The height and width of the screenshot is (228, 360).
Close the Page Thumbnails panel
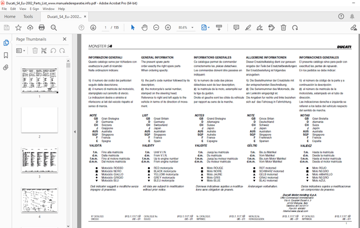tap(64, 39)
